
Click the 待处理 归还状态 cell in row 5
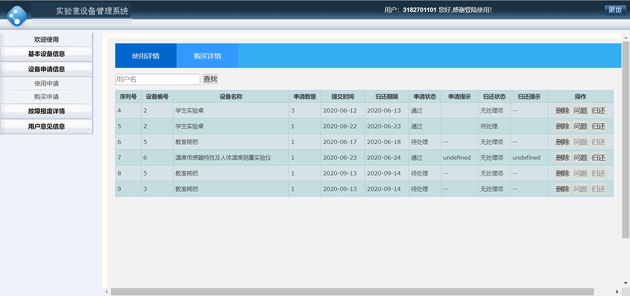(494, 126)
